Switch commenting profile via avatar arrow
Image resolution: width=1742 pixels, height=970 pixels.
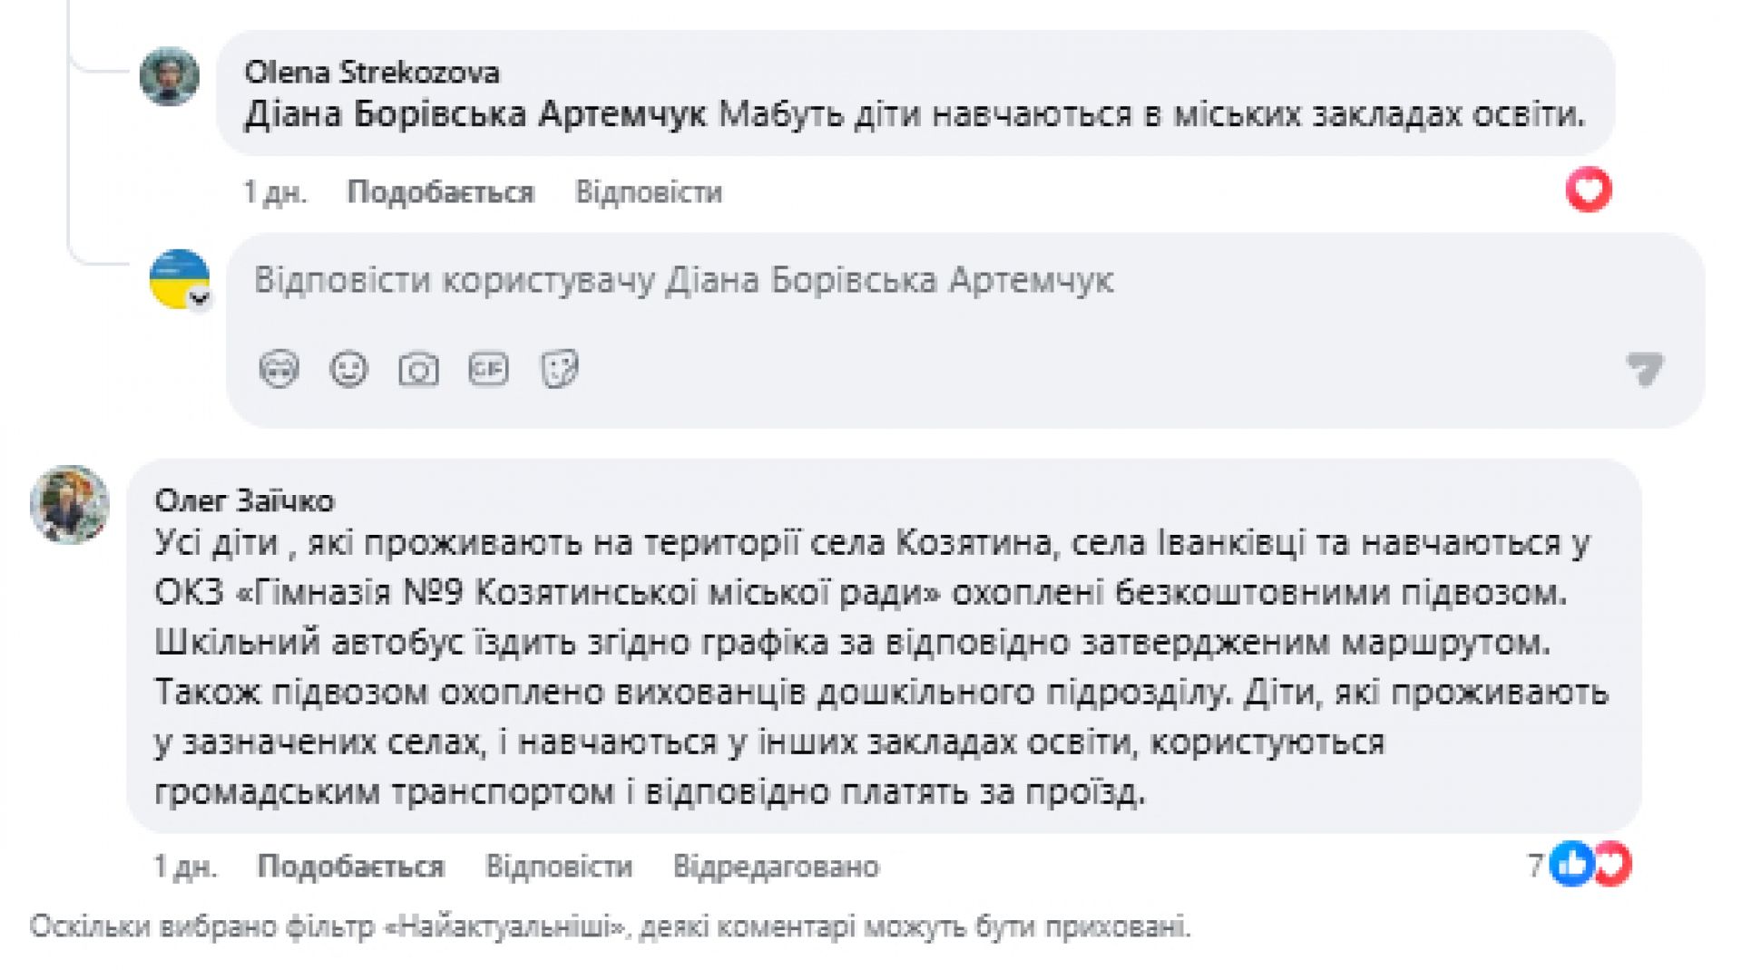(x=200, y=298)
